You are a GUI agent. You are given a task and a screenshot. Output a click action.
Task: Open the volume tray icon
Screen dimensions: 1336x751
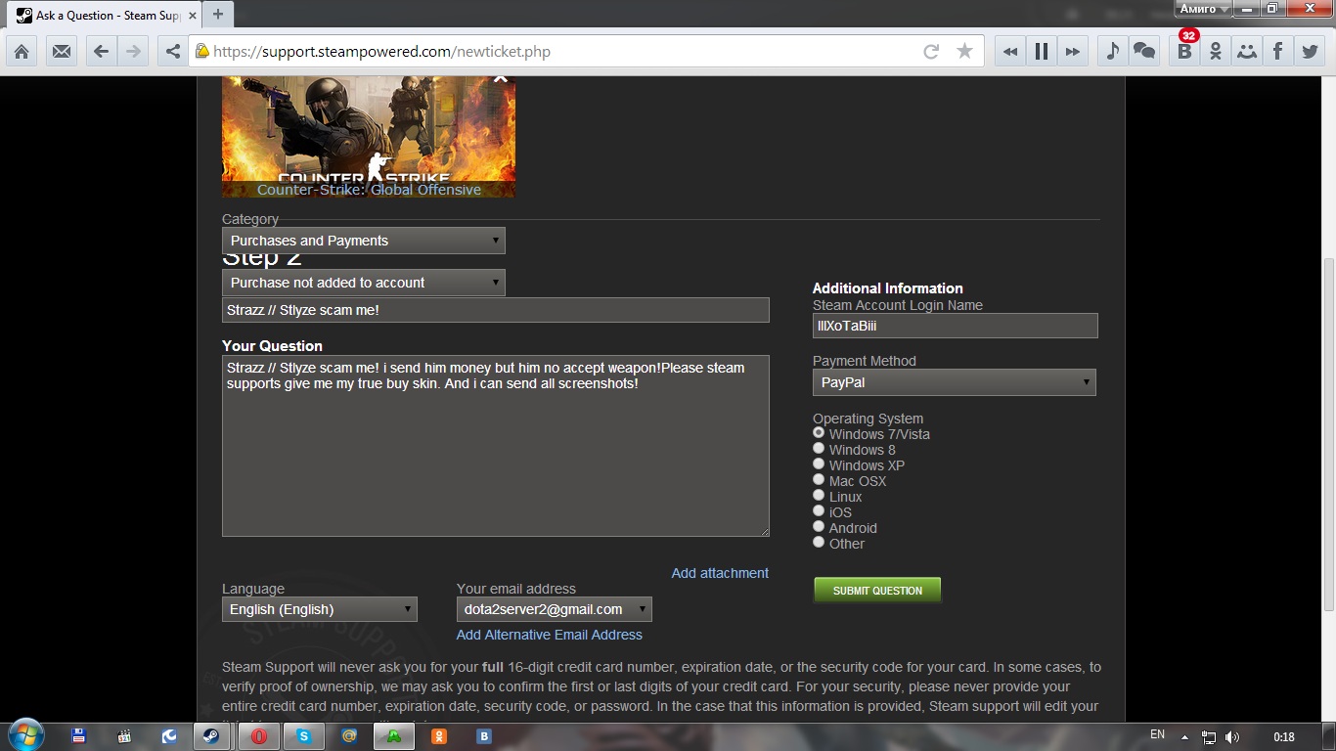(x=1232, y=737)
